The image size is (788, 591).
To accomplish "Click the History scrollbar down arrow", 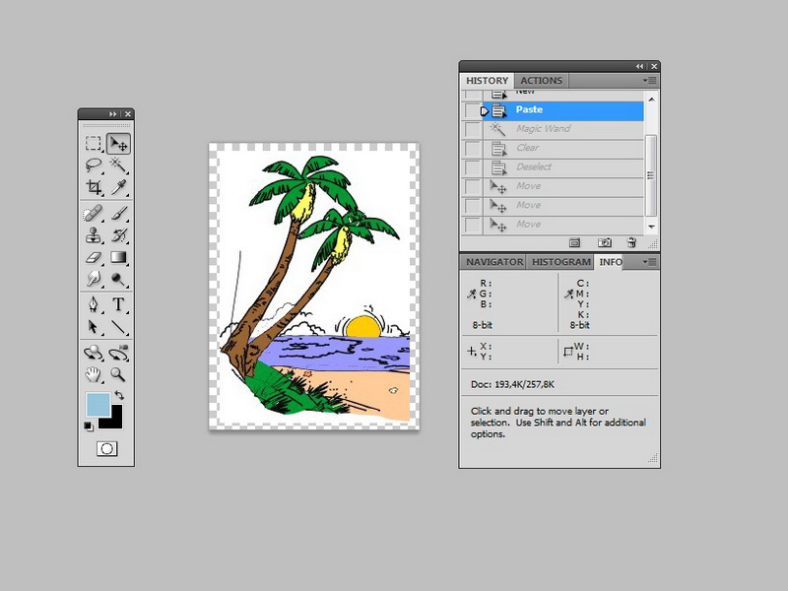I will [x=651, y=227].
